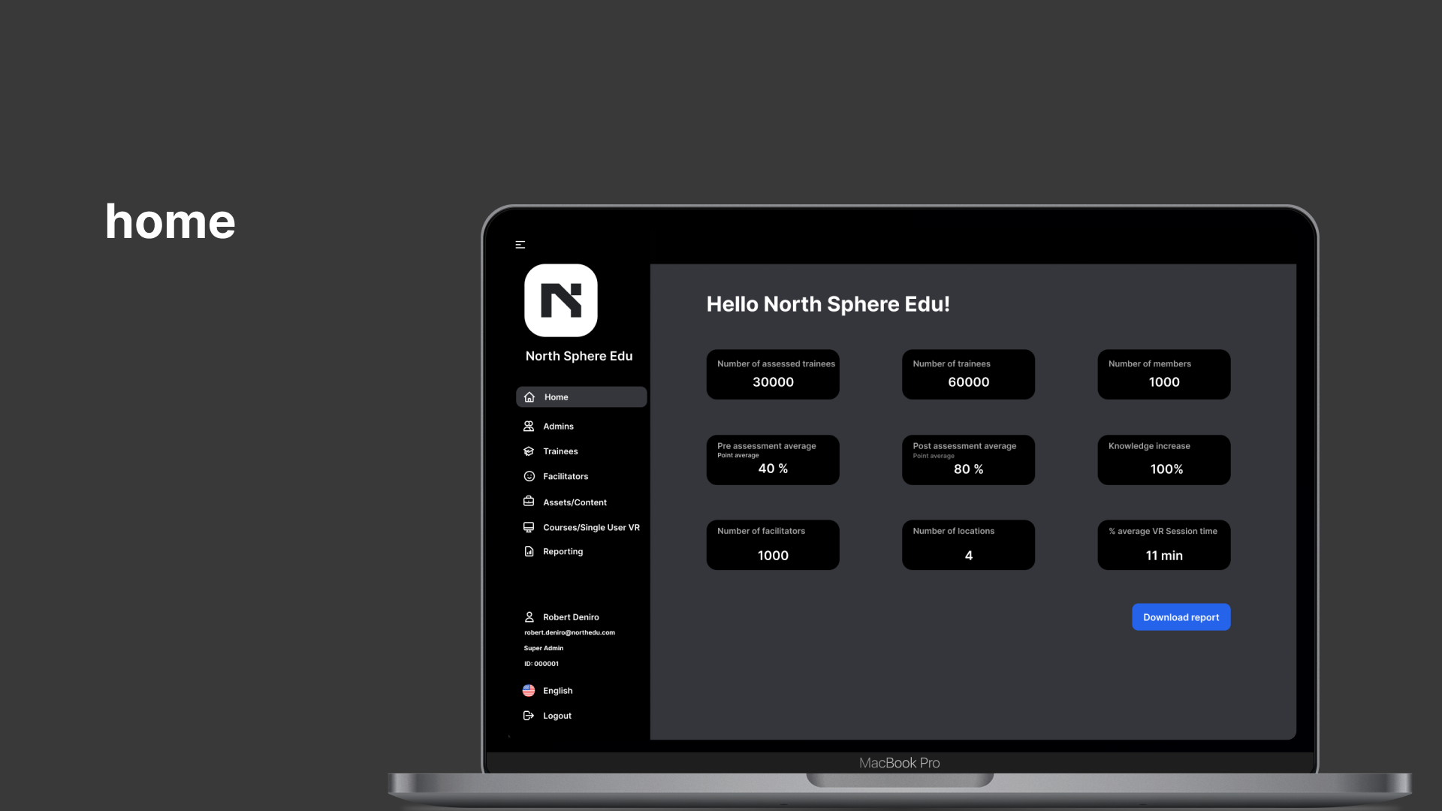
Task: Click the Logout link
Action: coord(557,716)
